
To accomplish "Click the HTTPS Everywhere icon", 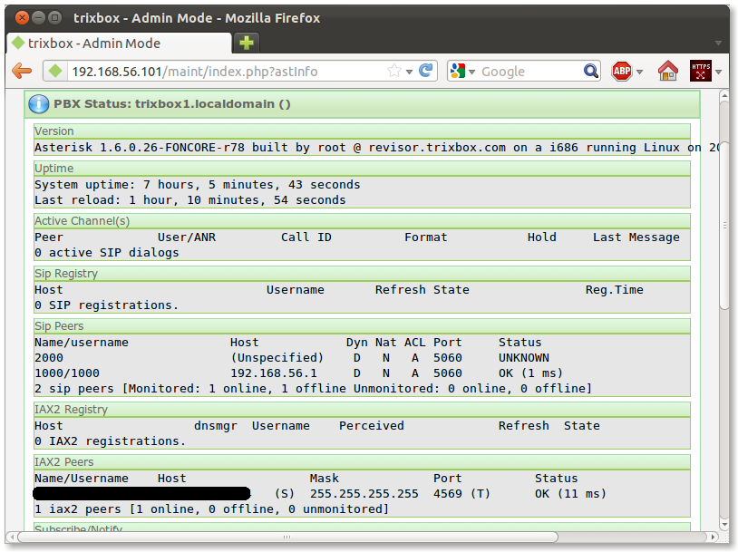I will coord(700,71).
